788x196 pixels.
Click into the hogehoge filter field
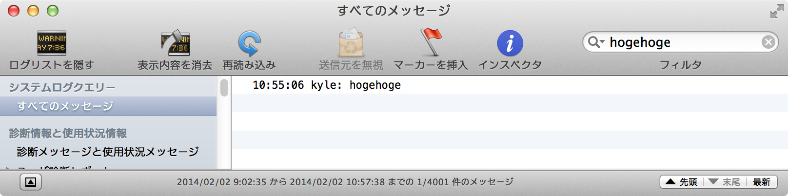[x=683, y=42]
